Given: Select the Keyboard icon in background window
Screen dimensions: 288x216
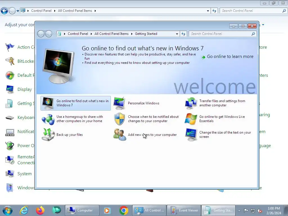Looking at the screenshot, I should tap(10, 118).
